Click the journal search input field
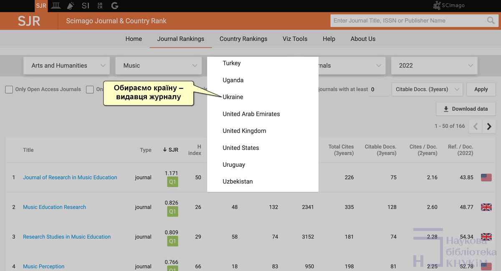 [x=407, y=20]
